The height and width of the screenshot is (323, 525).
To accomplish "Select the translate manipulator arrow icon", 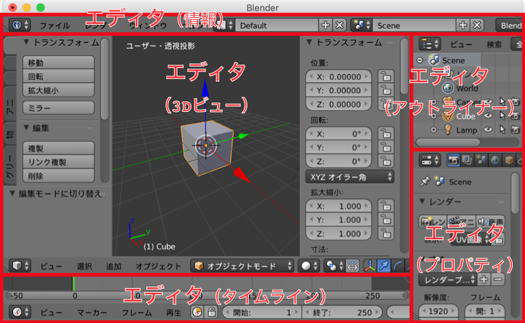I will (383, 266).
